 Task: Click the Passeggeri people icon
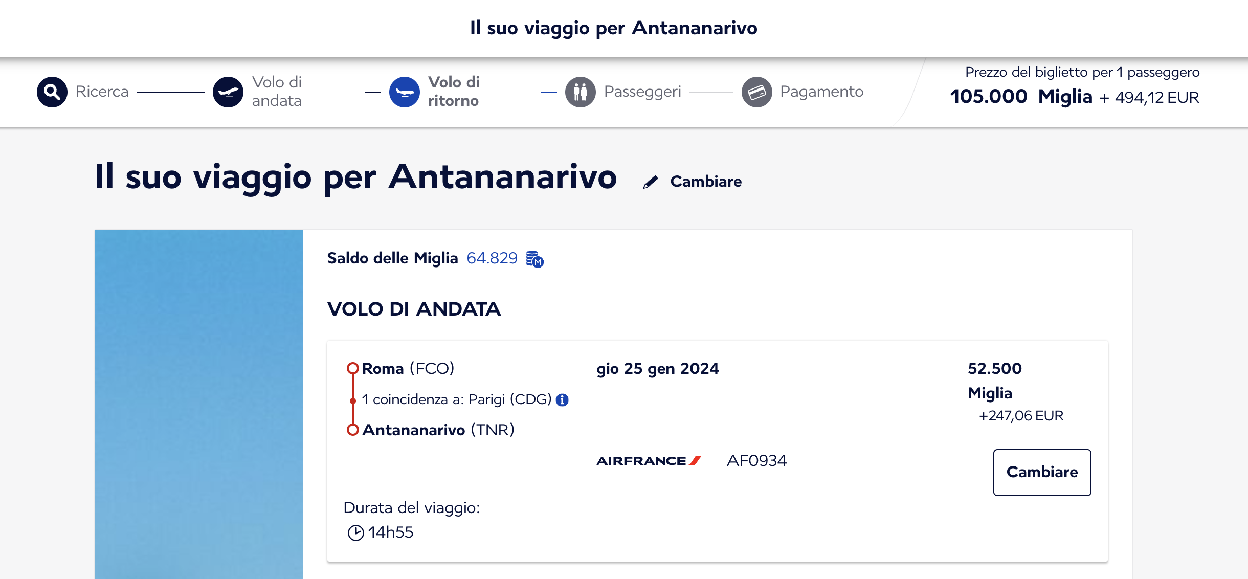[x=581, y=92]
